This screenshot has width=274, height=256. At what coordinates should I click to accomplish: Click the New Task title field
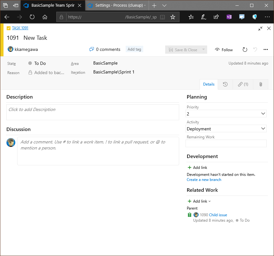click(35, 38)
